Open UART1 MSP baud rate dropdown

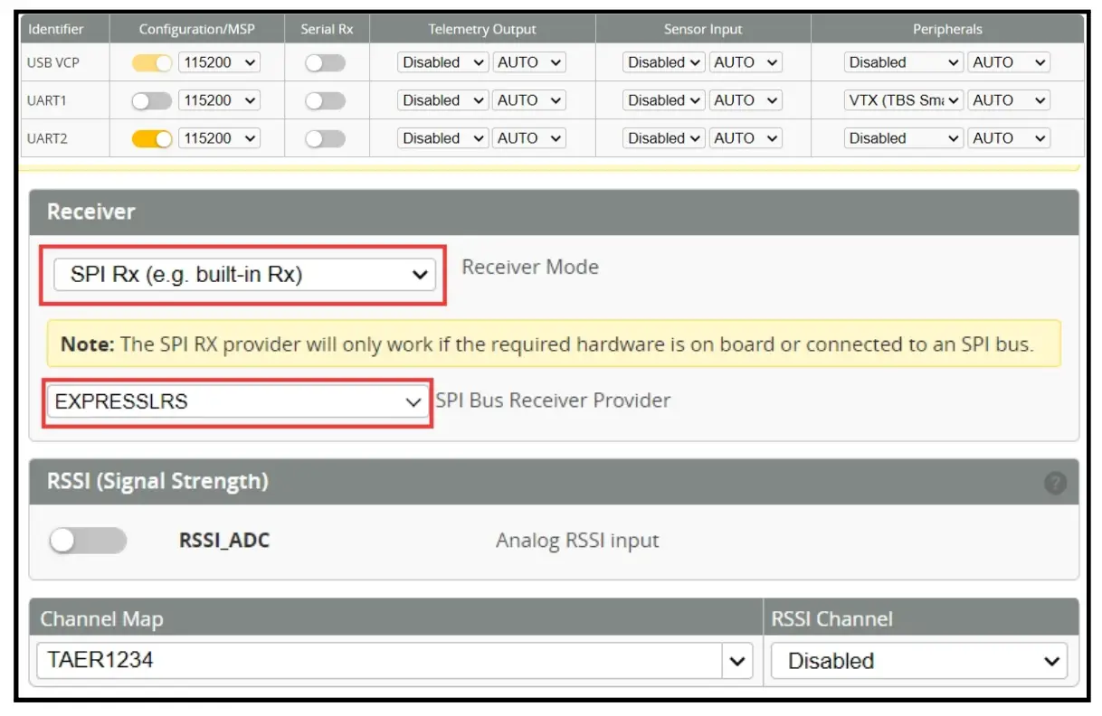pos(219,101)
